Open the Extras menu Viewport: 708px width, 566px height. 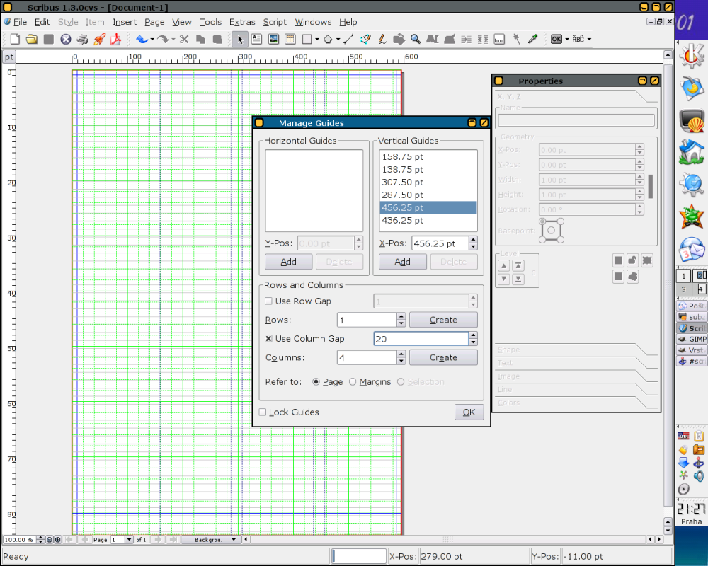[x=242, y=22]
